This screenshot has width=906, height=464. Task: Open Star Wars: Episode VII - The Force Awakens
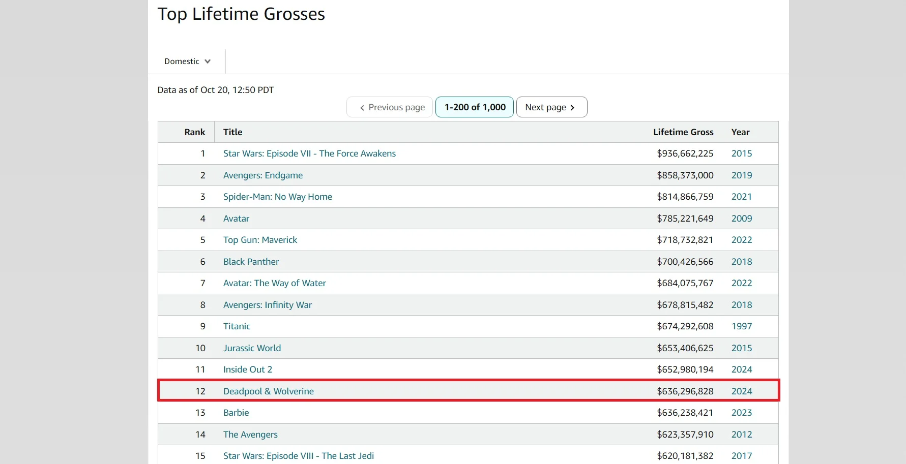coord(309,153)
